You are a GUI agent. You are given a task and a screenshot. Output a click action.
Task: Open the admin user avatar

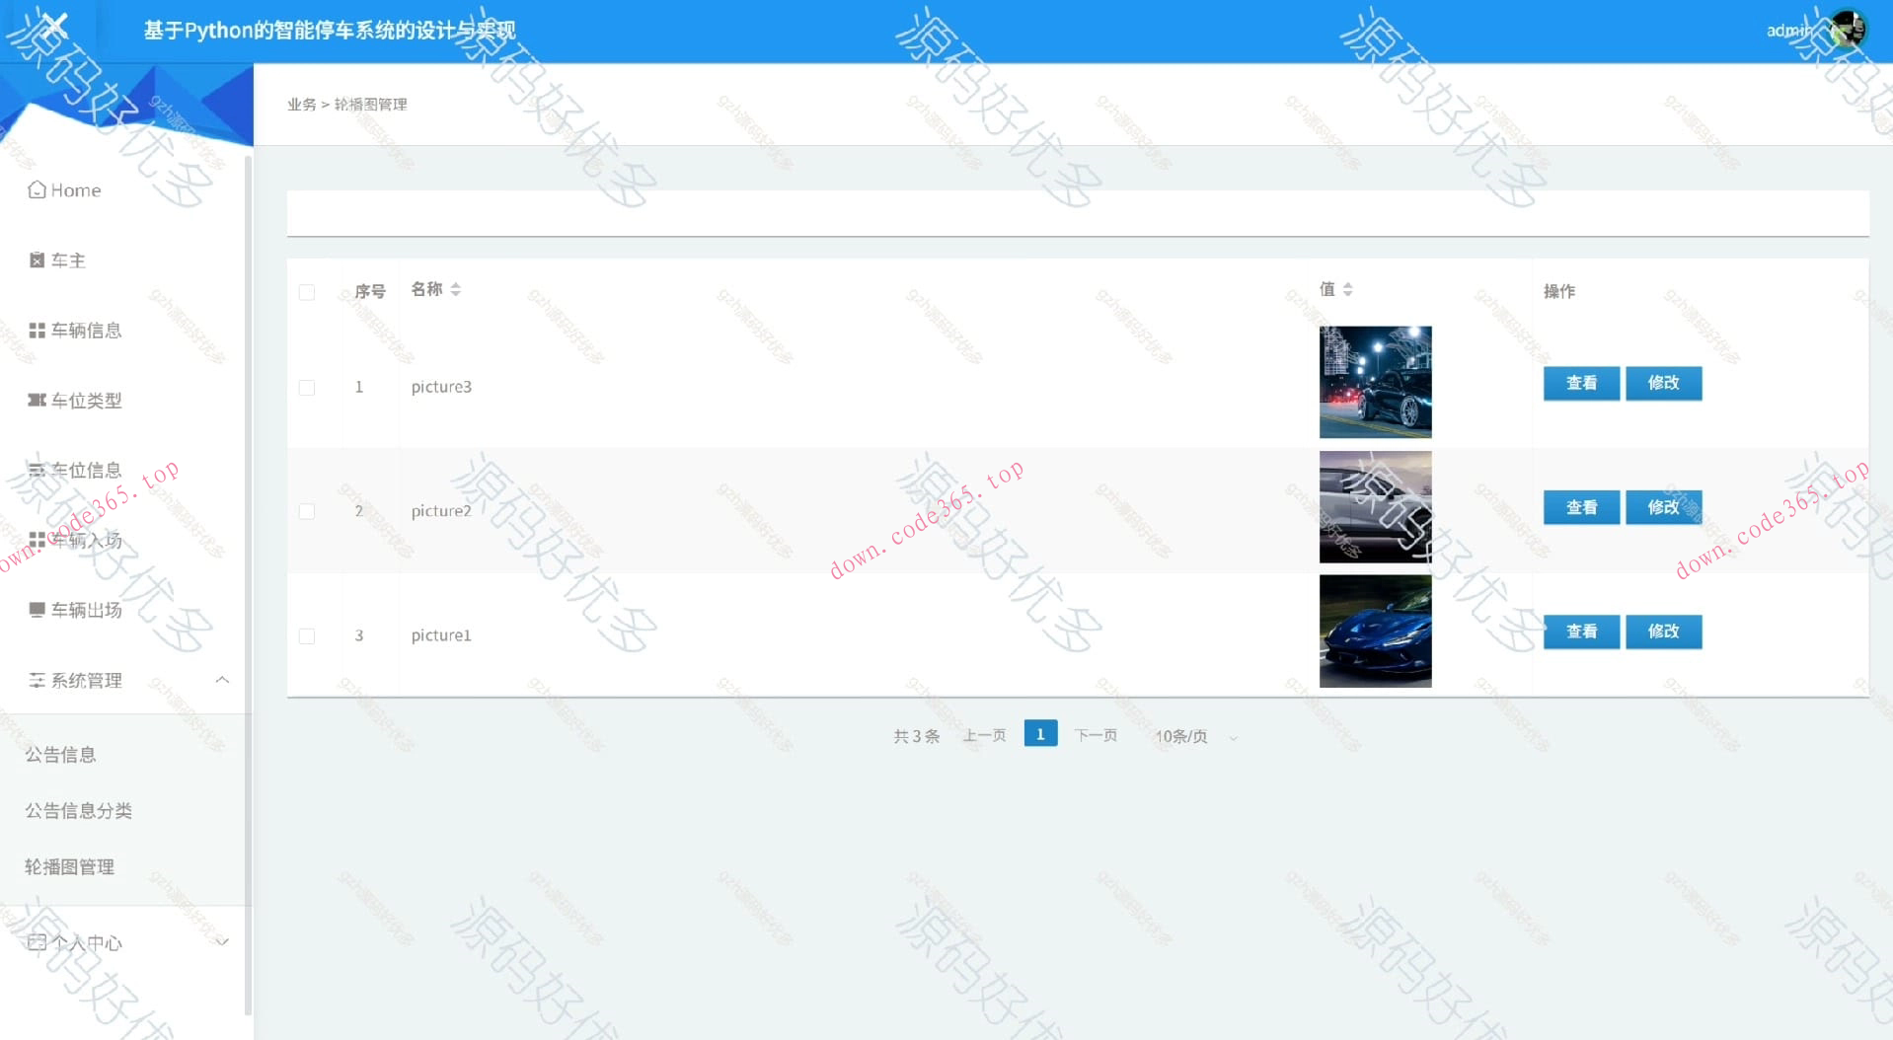click(x=1847, y=30)
